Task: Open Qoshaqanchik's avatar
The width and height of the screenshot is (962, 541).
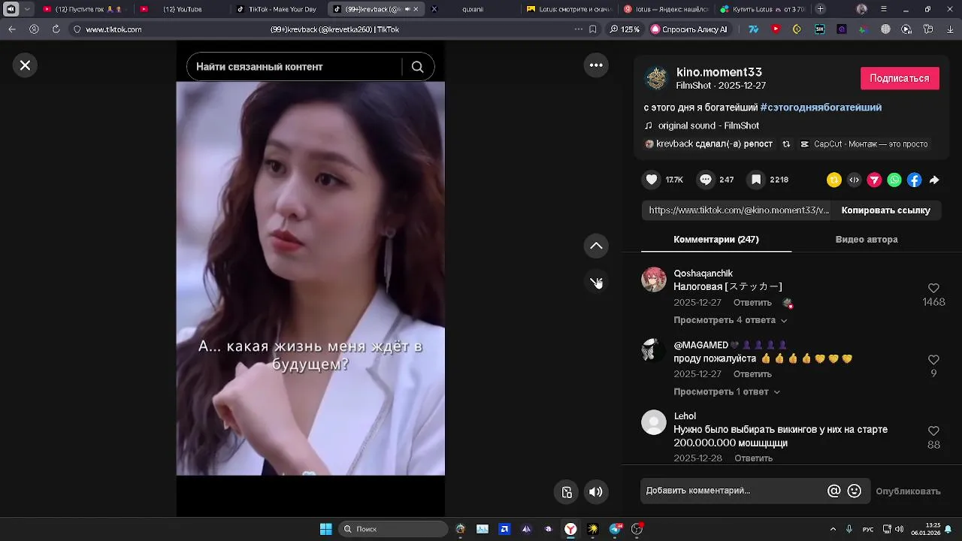Action: 654,280
